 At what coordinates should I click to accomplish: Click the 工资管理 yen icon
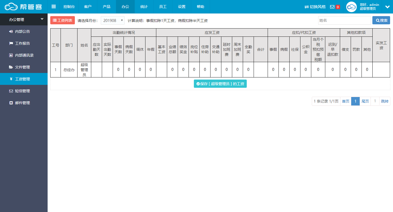coord(11,79)
